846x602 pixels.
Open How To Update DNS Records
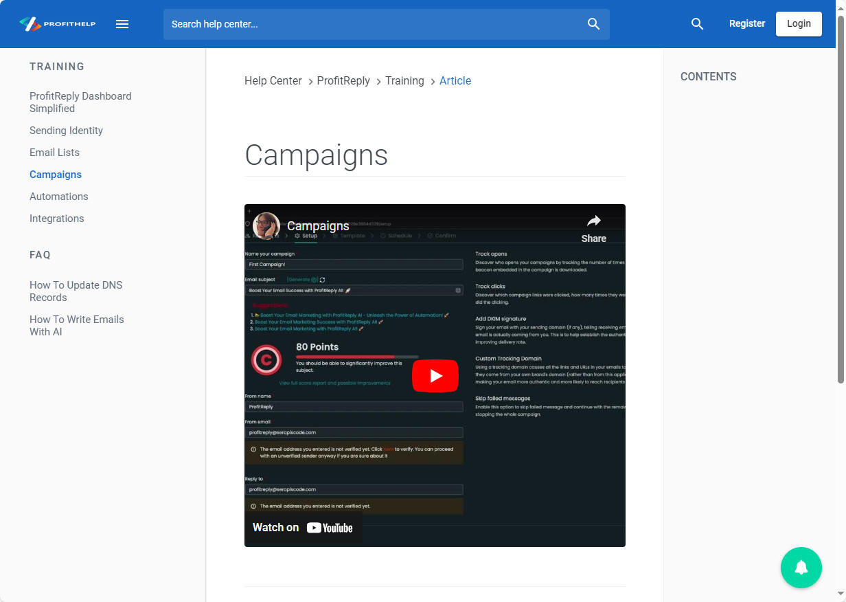click(x=76, y=291)
